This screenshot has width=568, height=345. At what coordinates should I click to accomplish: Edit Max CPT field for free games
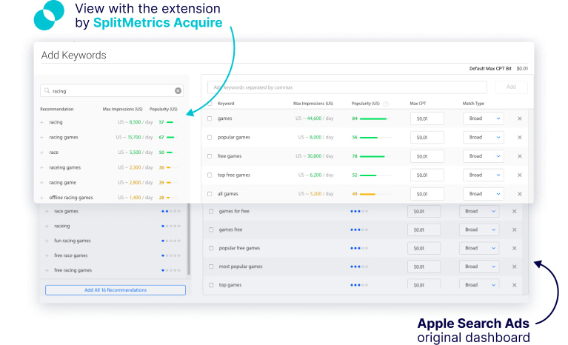(427, 156)
